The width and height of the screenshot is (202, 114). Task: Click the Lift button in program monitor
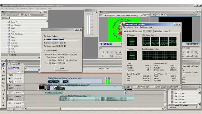point(188,56)
